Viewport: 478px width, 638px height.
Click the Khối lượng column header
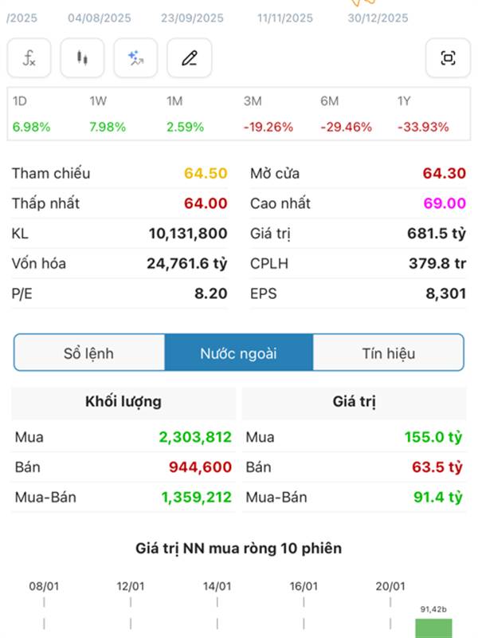(123, 402)
